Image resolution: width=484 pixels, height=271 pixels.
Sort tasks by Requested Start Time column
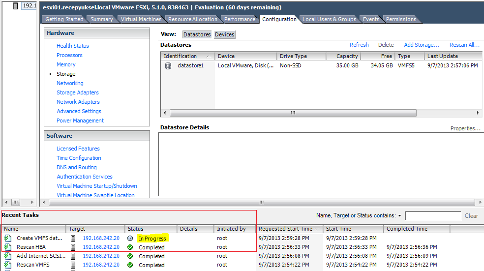pos(289,229)
